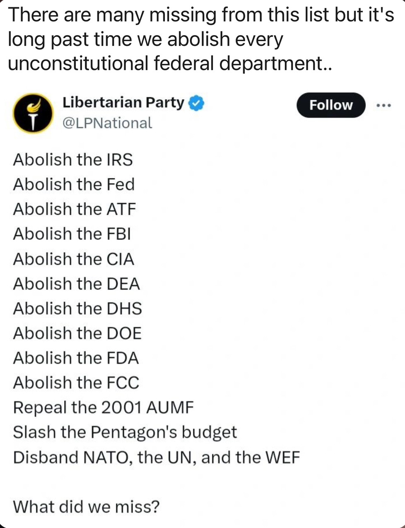The width and height of the screenshot is (405, 528).
Task: Click the Libertarian Party display name
Action: 123,102
